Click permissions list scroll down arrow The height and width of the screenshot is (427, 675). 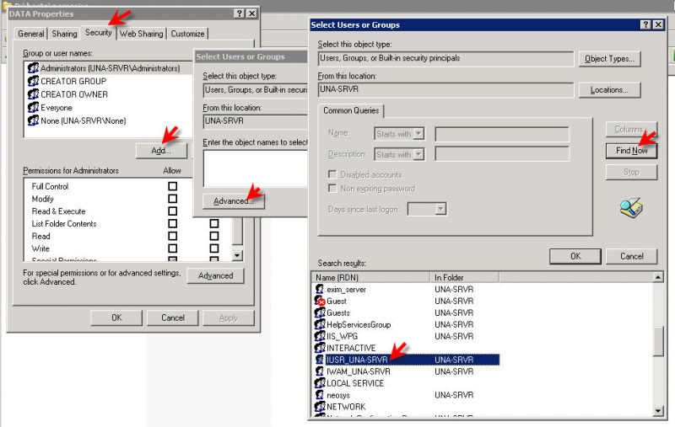point(237,255)
